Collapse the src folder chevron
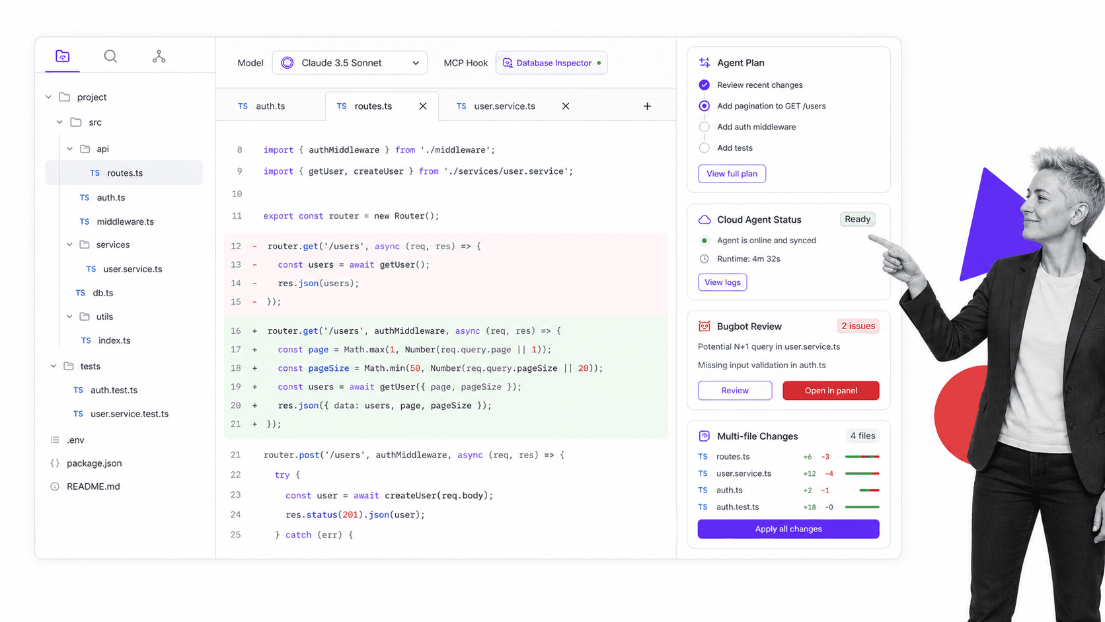This screenshot has width=1105, height=622. tap(59, 122)
